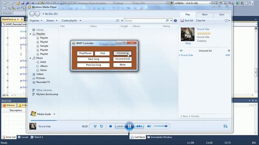Viewport: 259px width, 145px height.
Task: Open the Call Stack tab in Visual Studio
Action: 138,137
